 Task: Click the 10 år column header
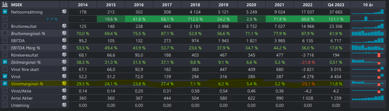coord(368,5)
